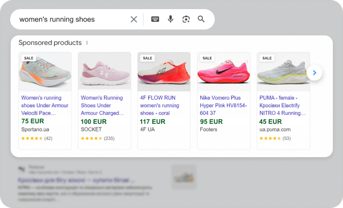The image size is (343, 208).
Task: Click the 95 EUR price
Action: click(x=211, y=122)
